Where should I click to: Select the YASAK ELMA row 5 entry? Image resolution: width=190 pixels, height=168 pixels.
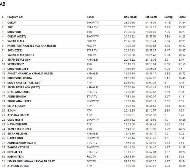click(x=16, y=41)
